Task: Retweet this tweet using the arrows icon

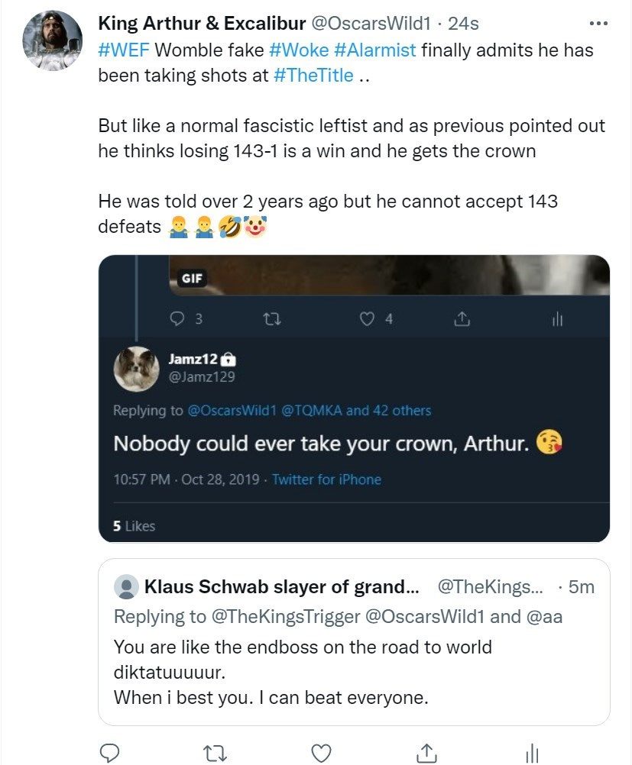Action: coord(216,753)
